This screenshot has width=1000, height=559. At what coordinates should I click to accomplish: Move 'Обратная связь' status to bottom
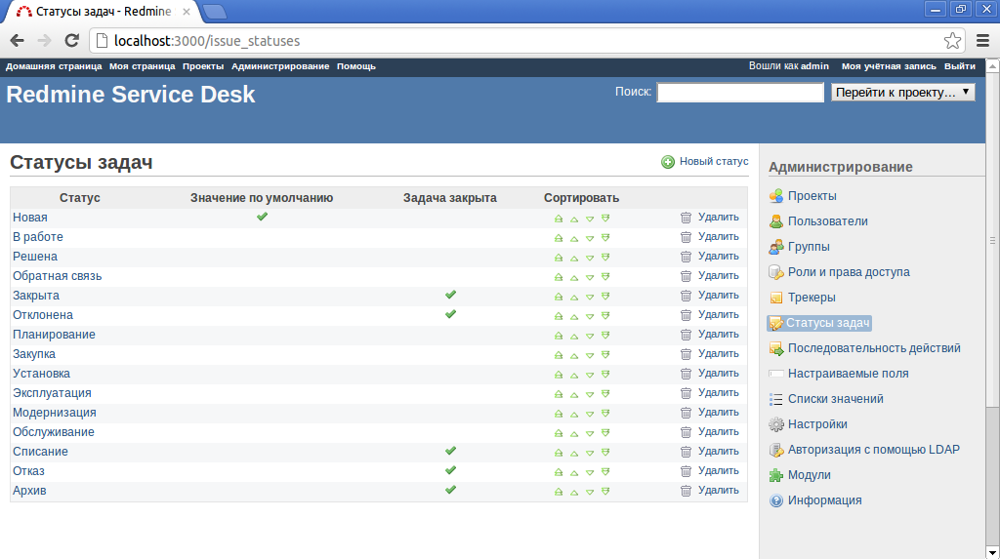coord(605,277)
